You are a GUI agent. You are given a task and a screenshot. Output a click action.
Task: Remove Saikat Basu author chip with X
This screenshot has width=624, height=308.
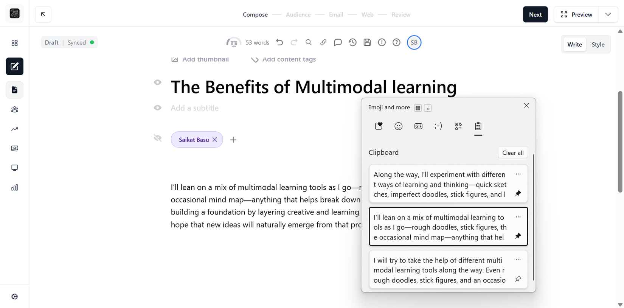tap(215, 140)
